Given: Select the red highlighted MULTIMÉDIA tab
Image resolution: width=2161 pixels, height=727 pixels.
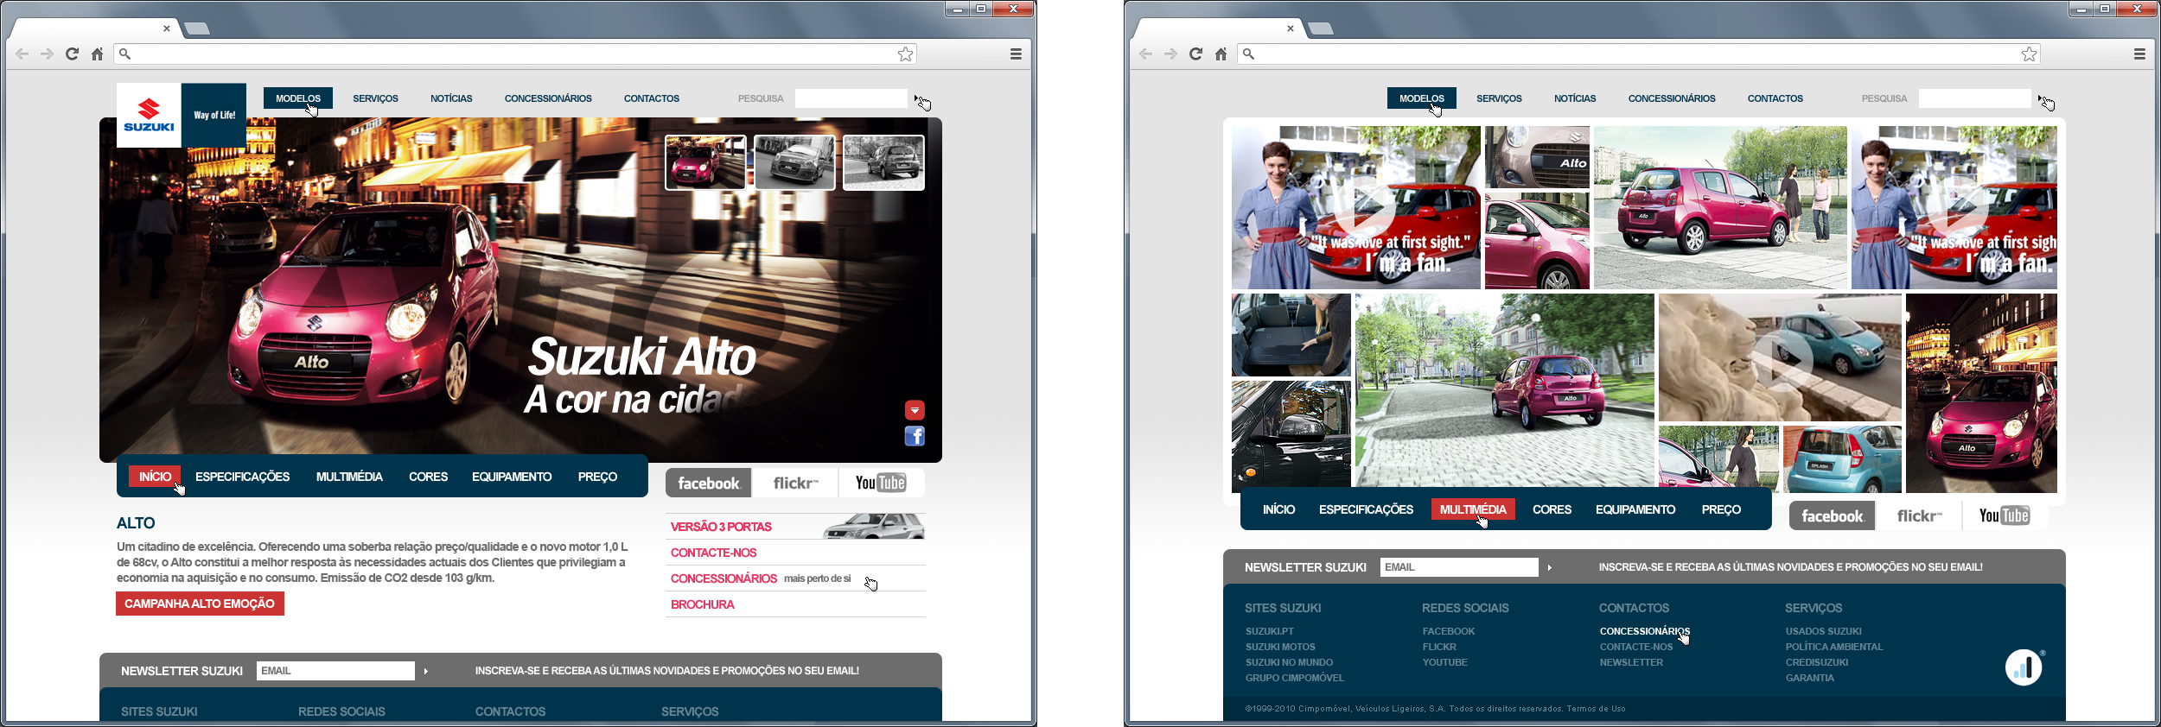Looking at the screenshot, I should point(1472,509).
